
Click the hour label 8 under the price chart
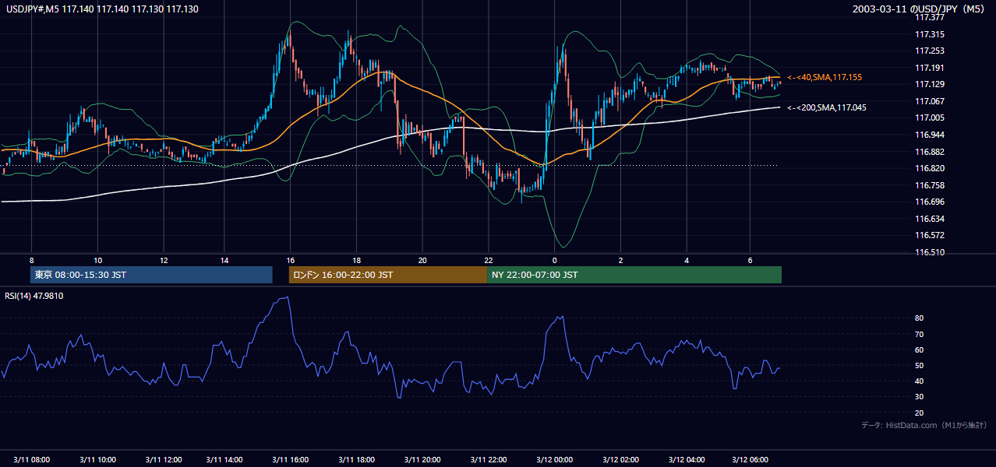point(31,260)
